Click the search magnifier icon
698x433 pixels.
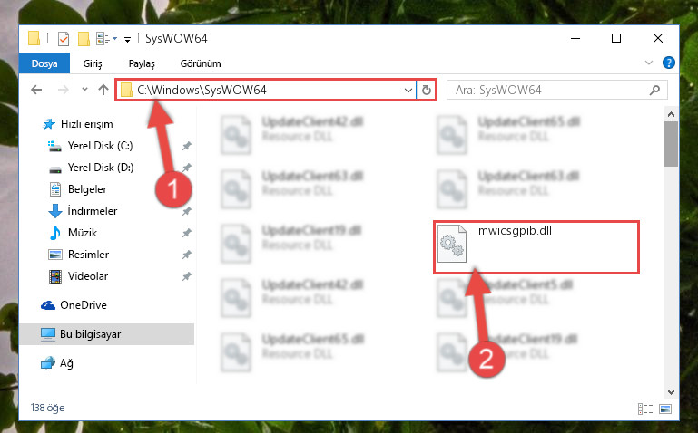654,91
